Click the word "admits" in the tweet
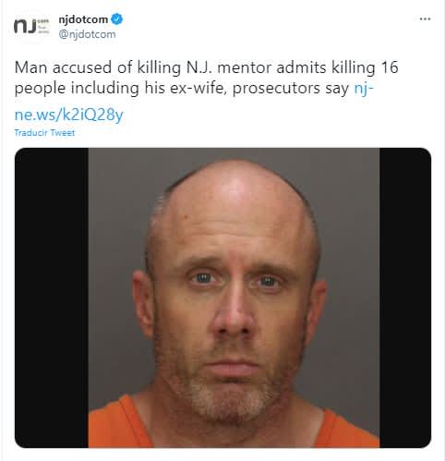This screenshot has width=445, height=461. [x=301, y=67]
